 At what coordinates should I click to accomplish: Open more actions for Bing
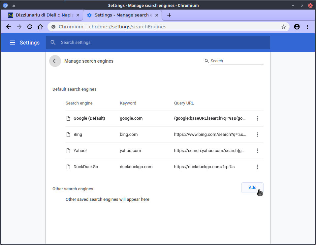click(x=257, y=135)
